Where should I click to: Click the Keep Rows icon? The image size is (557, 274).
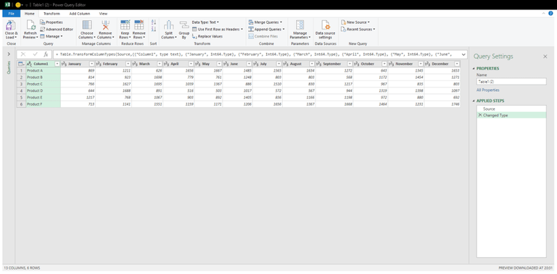tap(125, 25)
